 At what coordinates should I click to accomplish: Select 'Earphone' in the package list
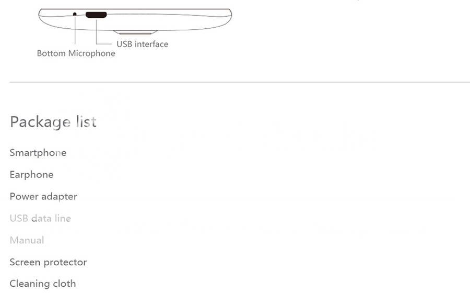[31, 175]
